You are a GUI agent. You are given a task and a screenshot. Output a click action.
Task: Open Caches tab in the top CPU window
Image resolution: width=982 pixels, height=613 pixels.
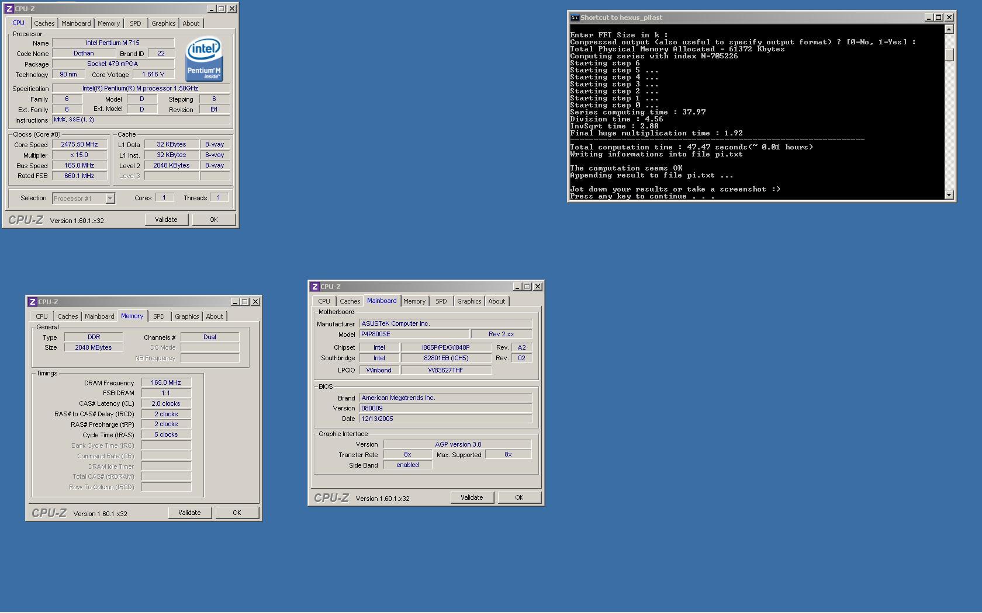(x=44, y=23)
